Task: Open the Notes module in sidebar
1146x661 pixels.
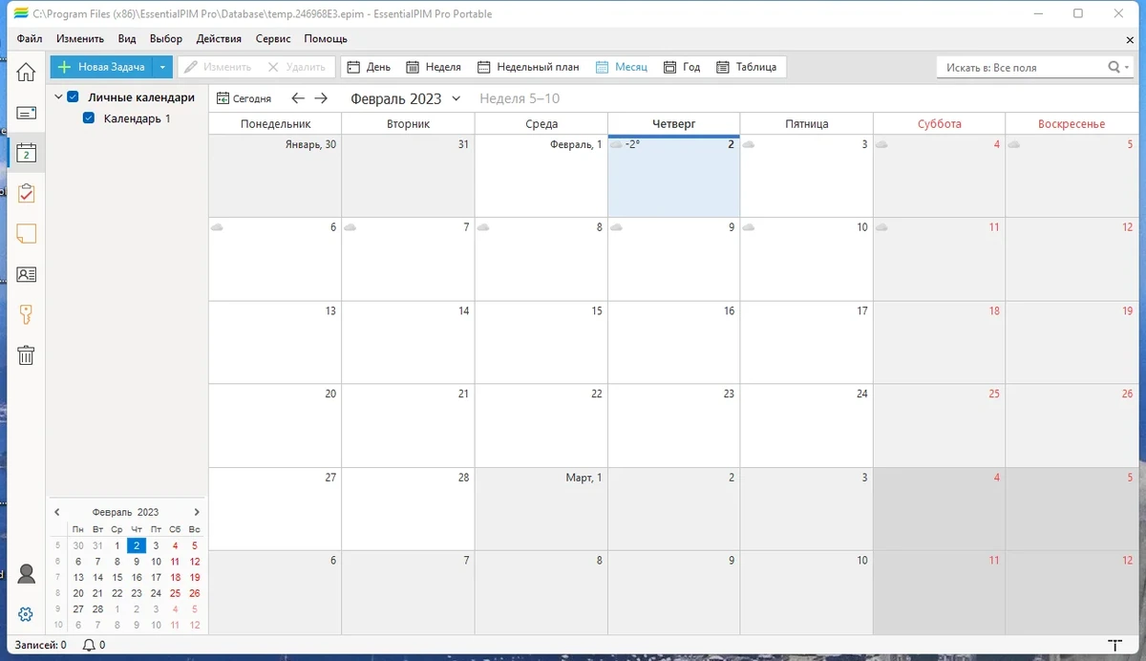Action: [x=26, y=234]
